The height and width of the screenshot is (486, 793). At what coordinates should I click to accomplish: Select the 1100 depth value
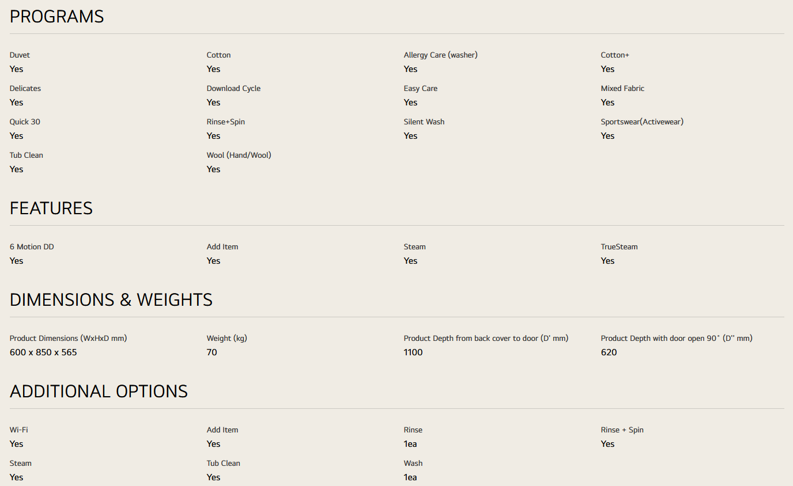[413, 352]
